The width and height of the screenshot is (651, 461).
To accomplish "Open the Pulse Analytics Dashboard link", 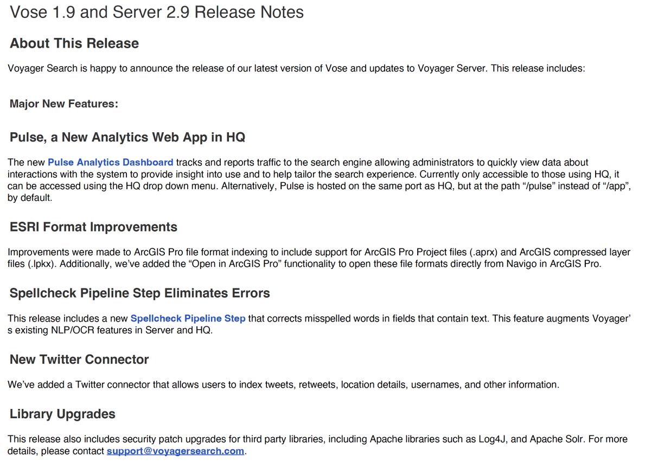I will click(x=111, y=162).
